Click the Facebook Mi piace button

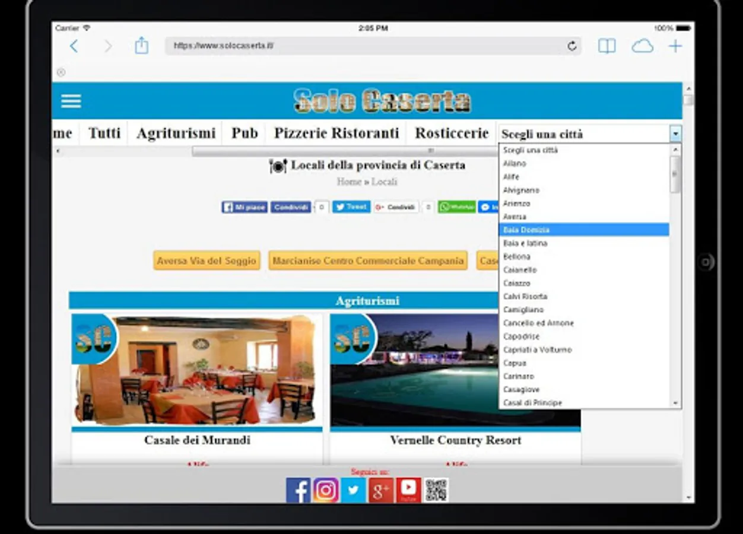click(x=245, y=207)
